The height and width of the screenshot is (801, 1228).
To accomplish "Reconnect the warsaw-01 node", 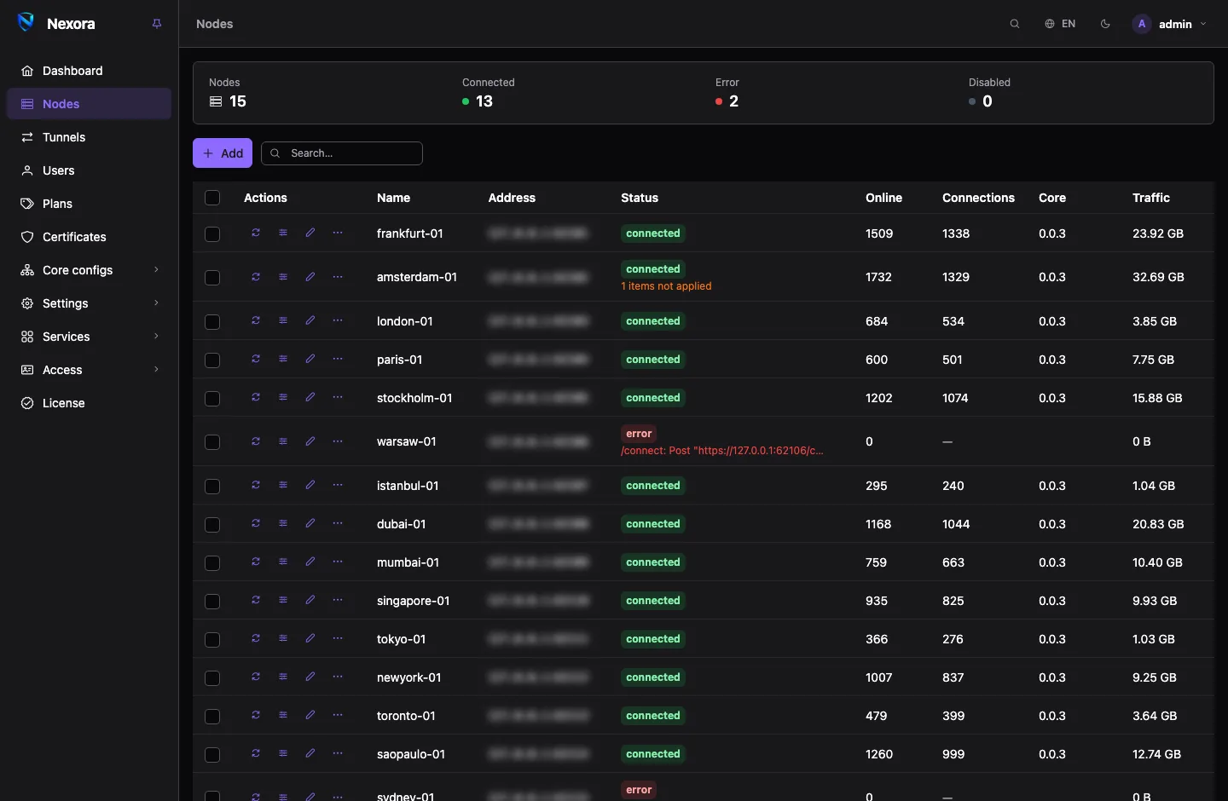I will pos(256,441).
